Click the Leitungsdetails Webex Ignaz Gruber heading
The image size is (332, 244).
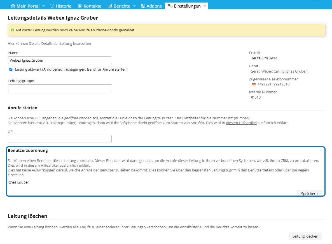coord(53,18)
